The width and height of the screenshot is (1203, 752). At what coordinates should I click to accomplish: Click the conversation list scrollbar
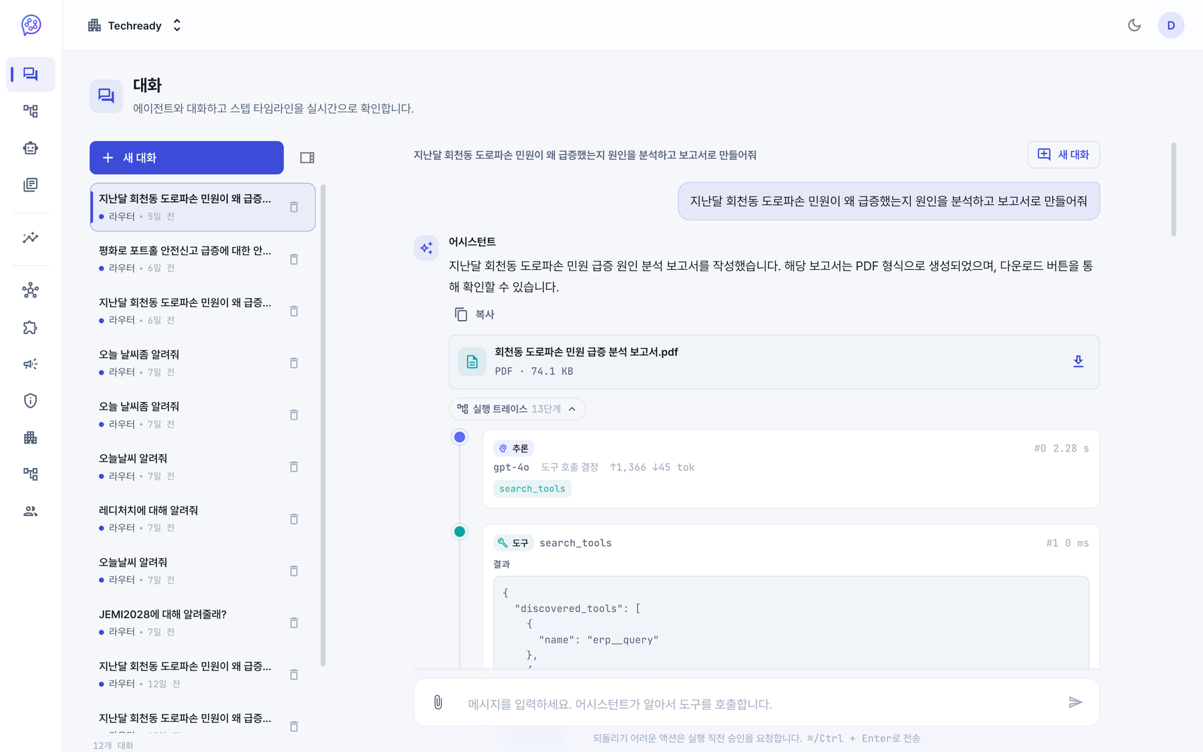pyautogui.click(x=323, y=425)
